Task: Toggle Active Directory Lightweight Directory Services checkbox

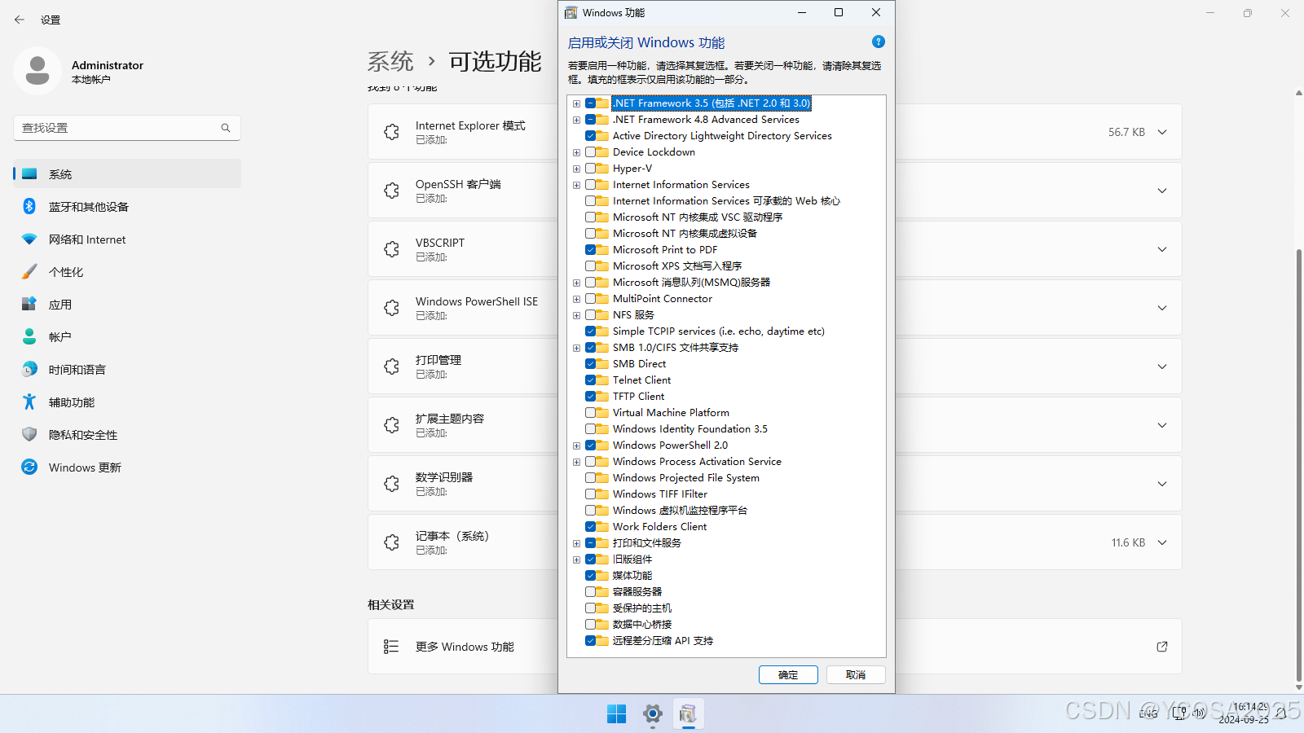Action: point(590,136)
